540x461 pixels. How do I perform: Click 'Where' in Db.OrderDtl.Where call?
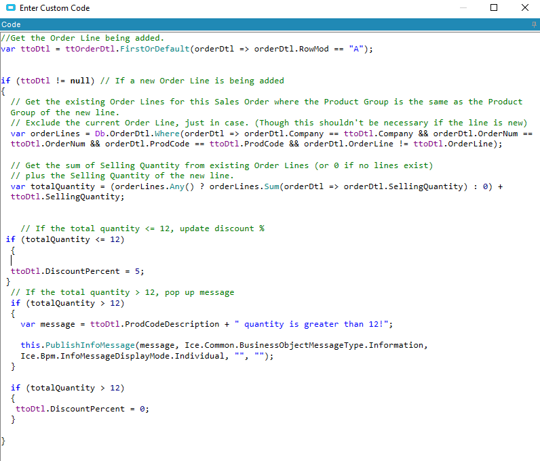pyautogui.click(x=167, y=134)
